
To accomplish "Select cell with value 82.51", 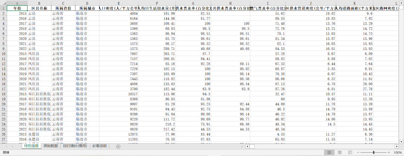I will click(x=193, y=13).
